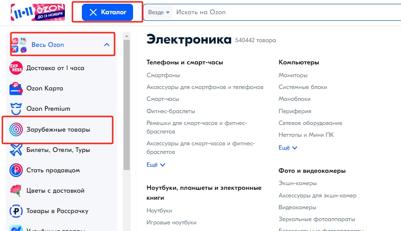
Task: Click the sidebar scrollbar up arrow
Action: click(126, 36)
